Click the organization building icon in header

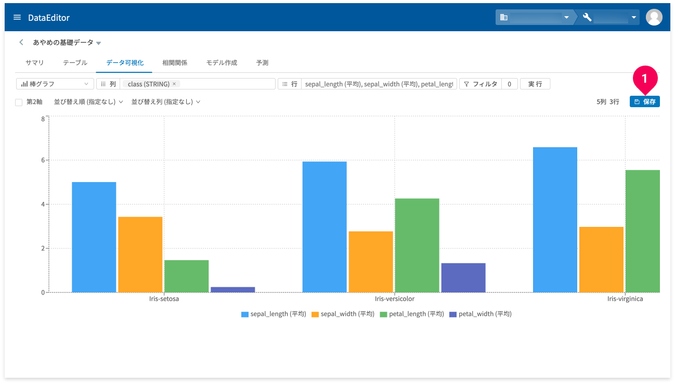click(503, 17)
